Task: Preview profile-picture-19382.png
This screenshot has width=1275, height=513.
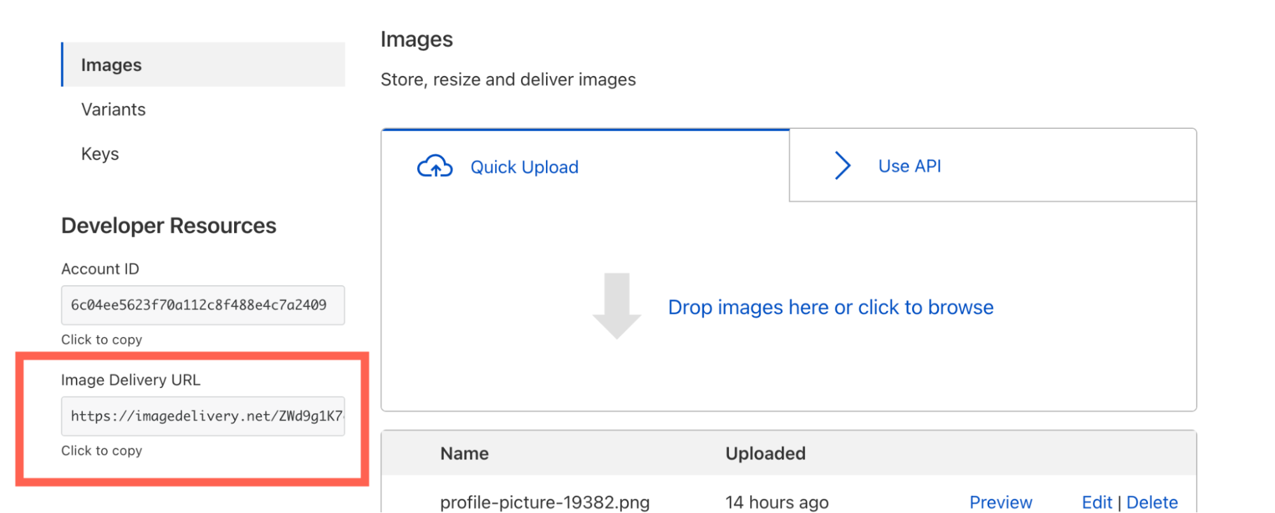Action: click(x=1000, y=502)
